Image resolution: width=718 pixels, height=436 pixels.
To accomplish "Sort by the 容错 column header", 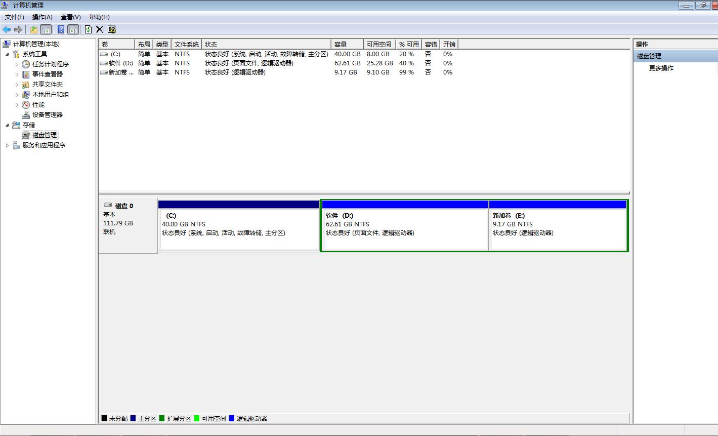I will pyautogui.click(x=431, y=45).
